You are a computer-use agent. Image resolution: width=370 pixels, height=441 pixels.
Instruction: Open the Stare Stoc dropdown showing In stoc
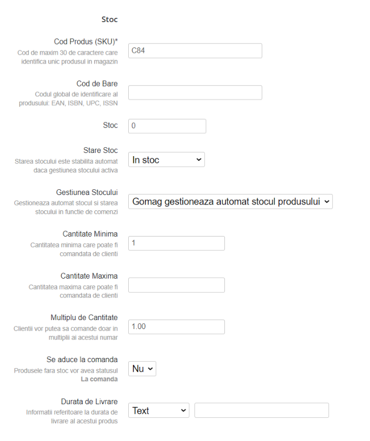(166, 160)
